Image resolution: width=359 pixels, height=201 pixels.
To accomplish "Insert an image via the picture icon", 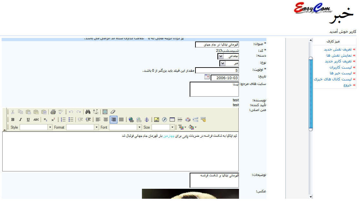I will (x=156, y=120).
